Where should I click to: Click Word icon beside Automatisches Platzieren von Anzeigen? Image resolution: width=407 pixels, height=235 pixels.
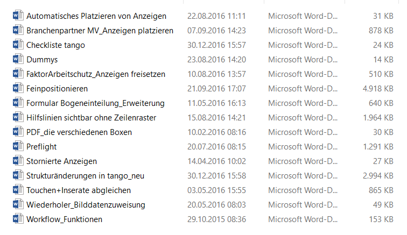(x=16, y=16)
